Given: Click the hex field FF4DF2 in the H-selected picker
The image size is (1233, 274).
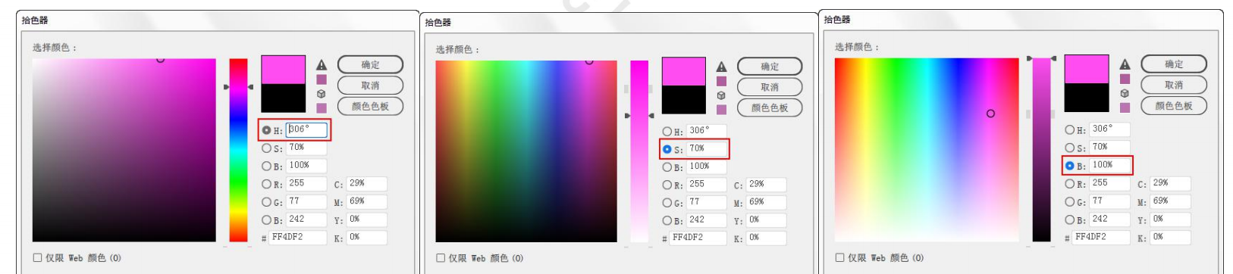Looking at the screenshot, I should pos(297,237).
